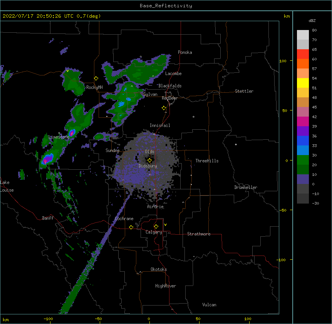Click the yellow diamond marker northeast of RockyMH
The image size is (332, 324).
pyautogui.click(x=96, y=78)
